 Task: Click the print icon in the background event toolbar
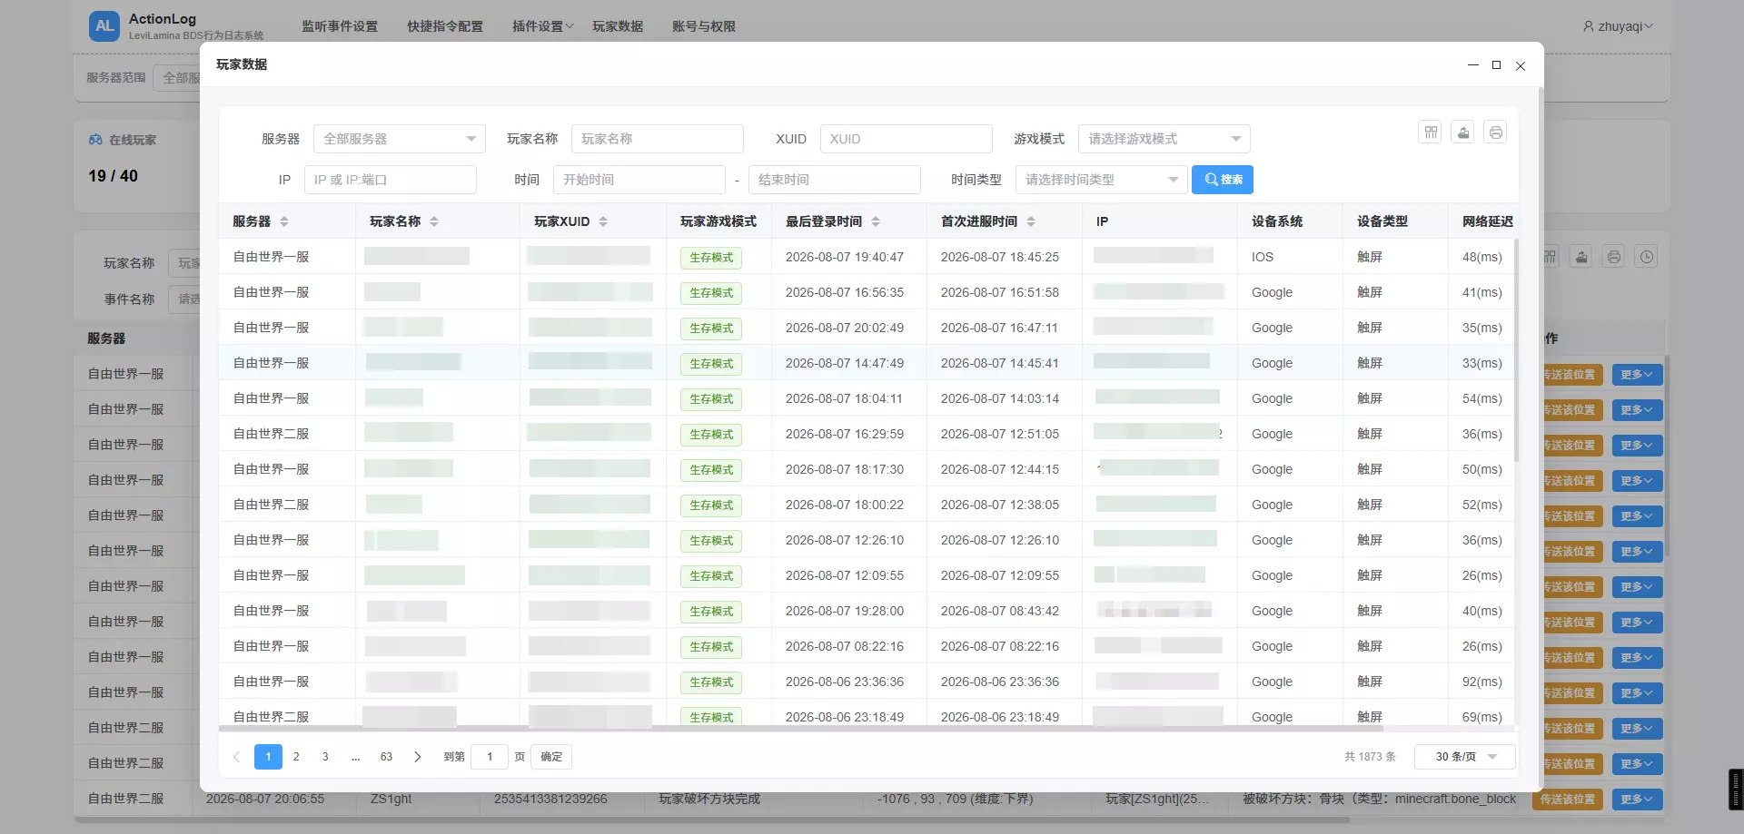click(1614, 257)
